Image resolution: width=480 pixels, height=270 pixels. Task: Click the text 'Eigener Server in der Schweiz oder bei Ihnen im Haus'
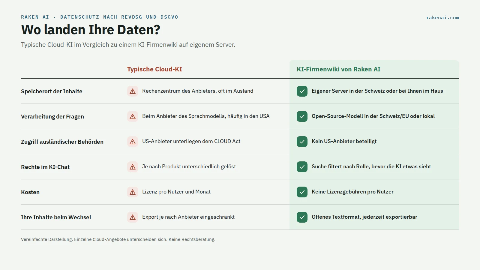tap(377, 91)
